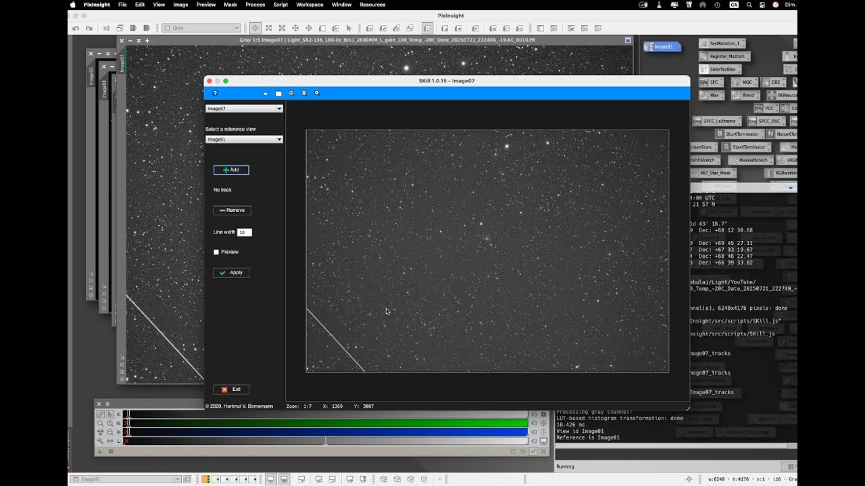Open the Workspace menu

pyautogui.click(x=310, y=5)
